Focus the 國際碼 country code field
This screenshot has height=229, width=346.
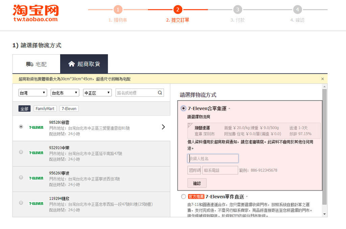194,170
